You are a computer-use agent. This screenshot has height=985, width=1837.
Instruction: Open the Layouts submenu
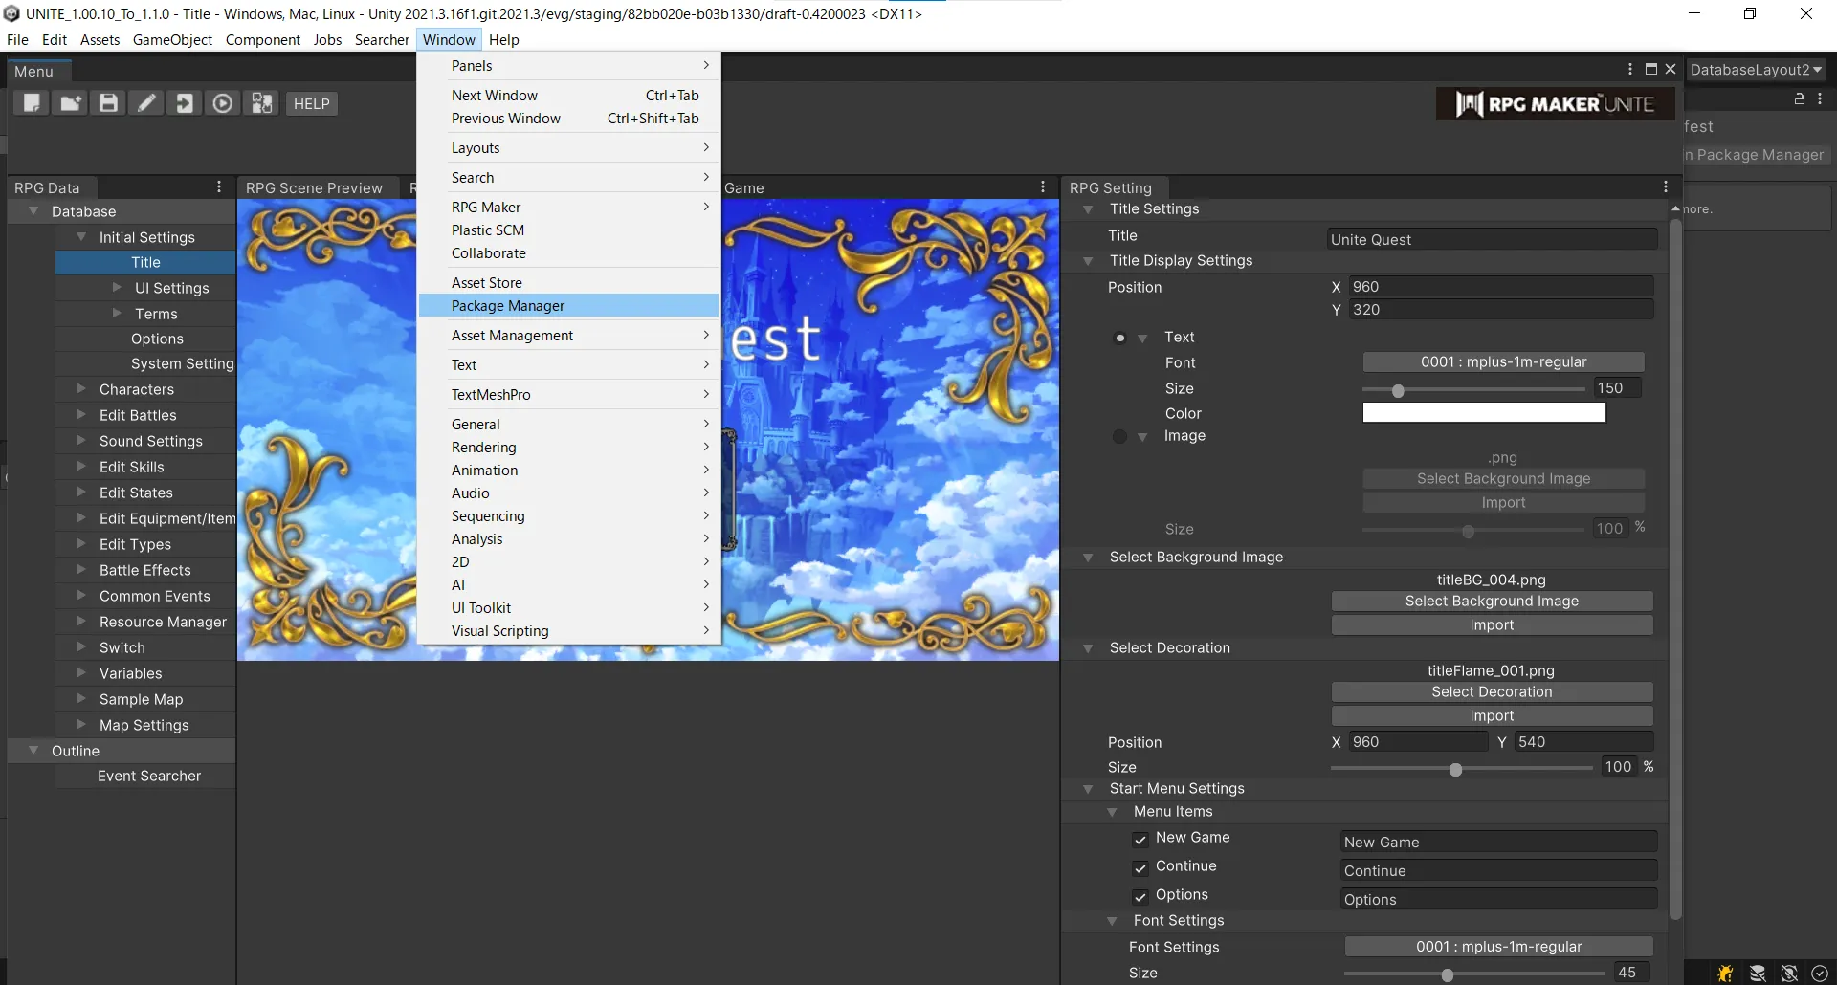click(476, 148)
